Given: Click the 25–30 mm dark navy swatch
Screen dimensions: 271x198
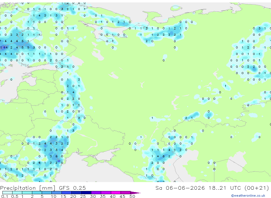Looking at the screenshot, I should pyautogui.click(x=86, y=193).
